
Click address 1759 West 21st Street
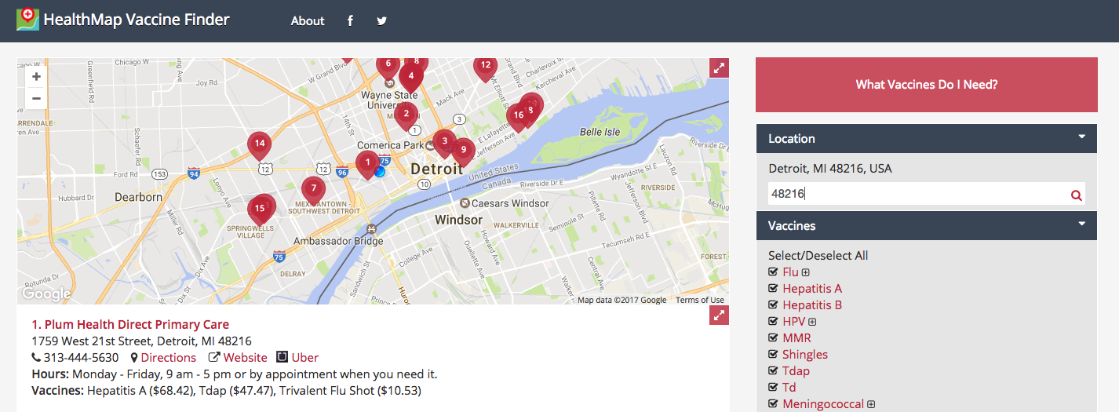click(x=141, y=341)
